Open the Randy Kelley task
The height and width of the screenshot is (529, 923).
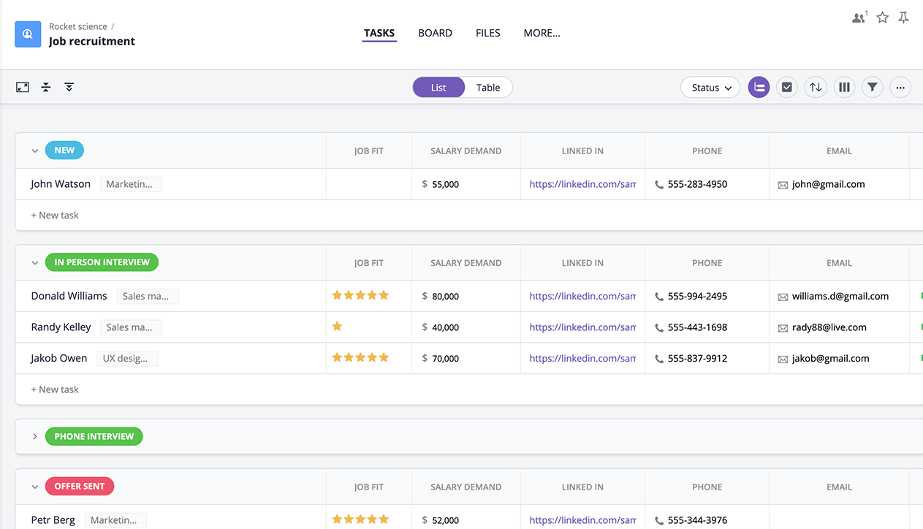[x=61, y=327]
